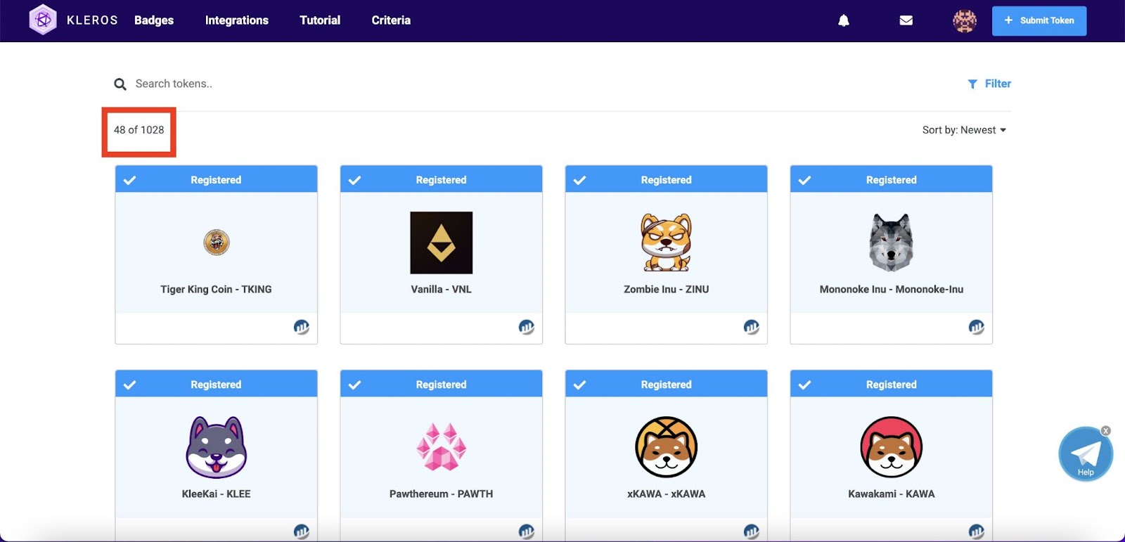Image resolution: width=1125 pixels, height=542 pixels.
Task: Click the text Mononoke Inu - Mononoke-Inu
Action: tap(892, 290)
